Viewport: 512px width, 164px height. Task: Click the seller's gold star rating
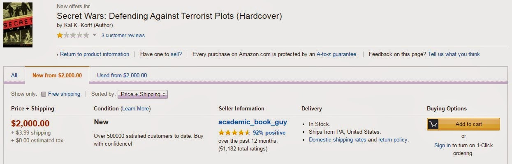pyautogui.click(x=234, y=133)
